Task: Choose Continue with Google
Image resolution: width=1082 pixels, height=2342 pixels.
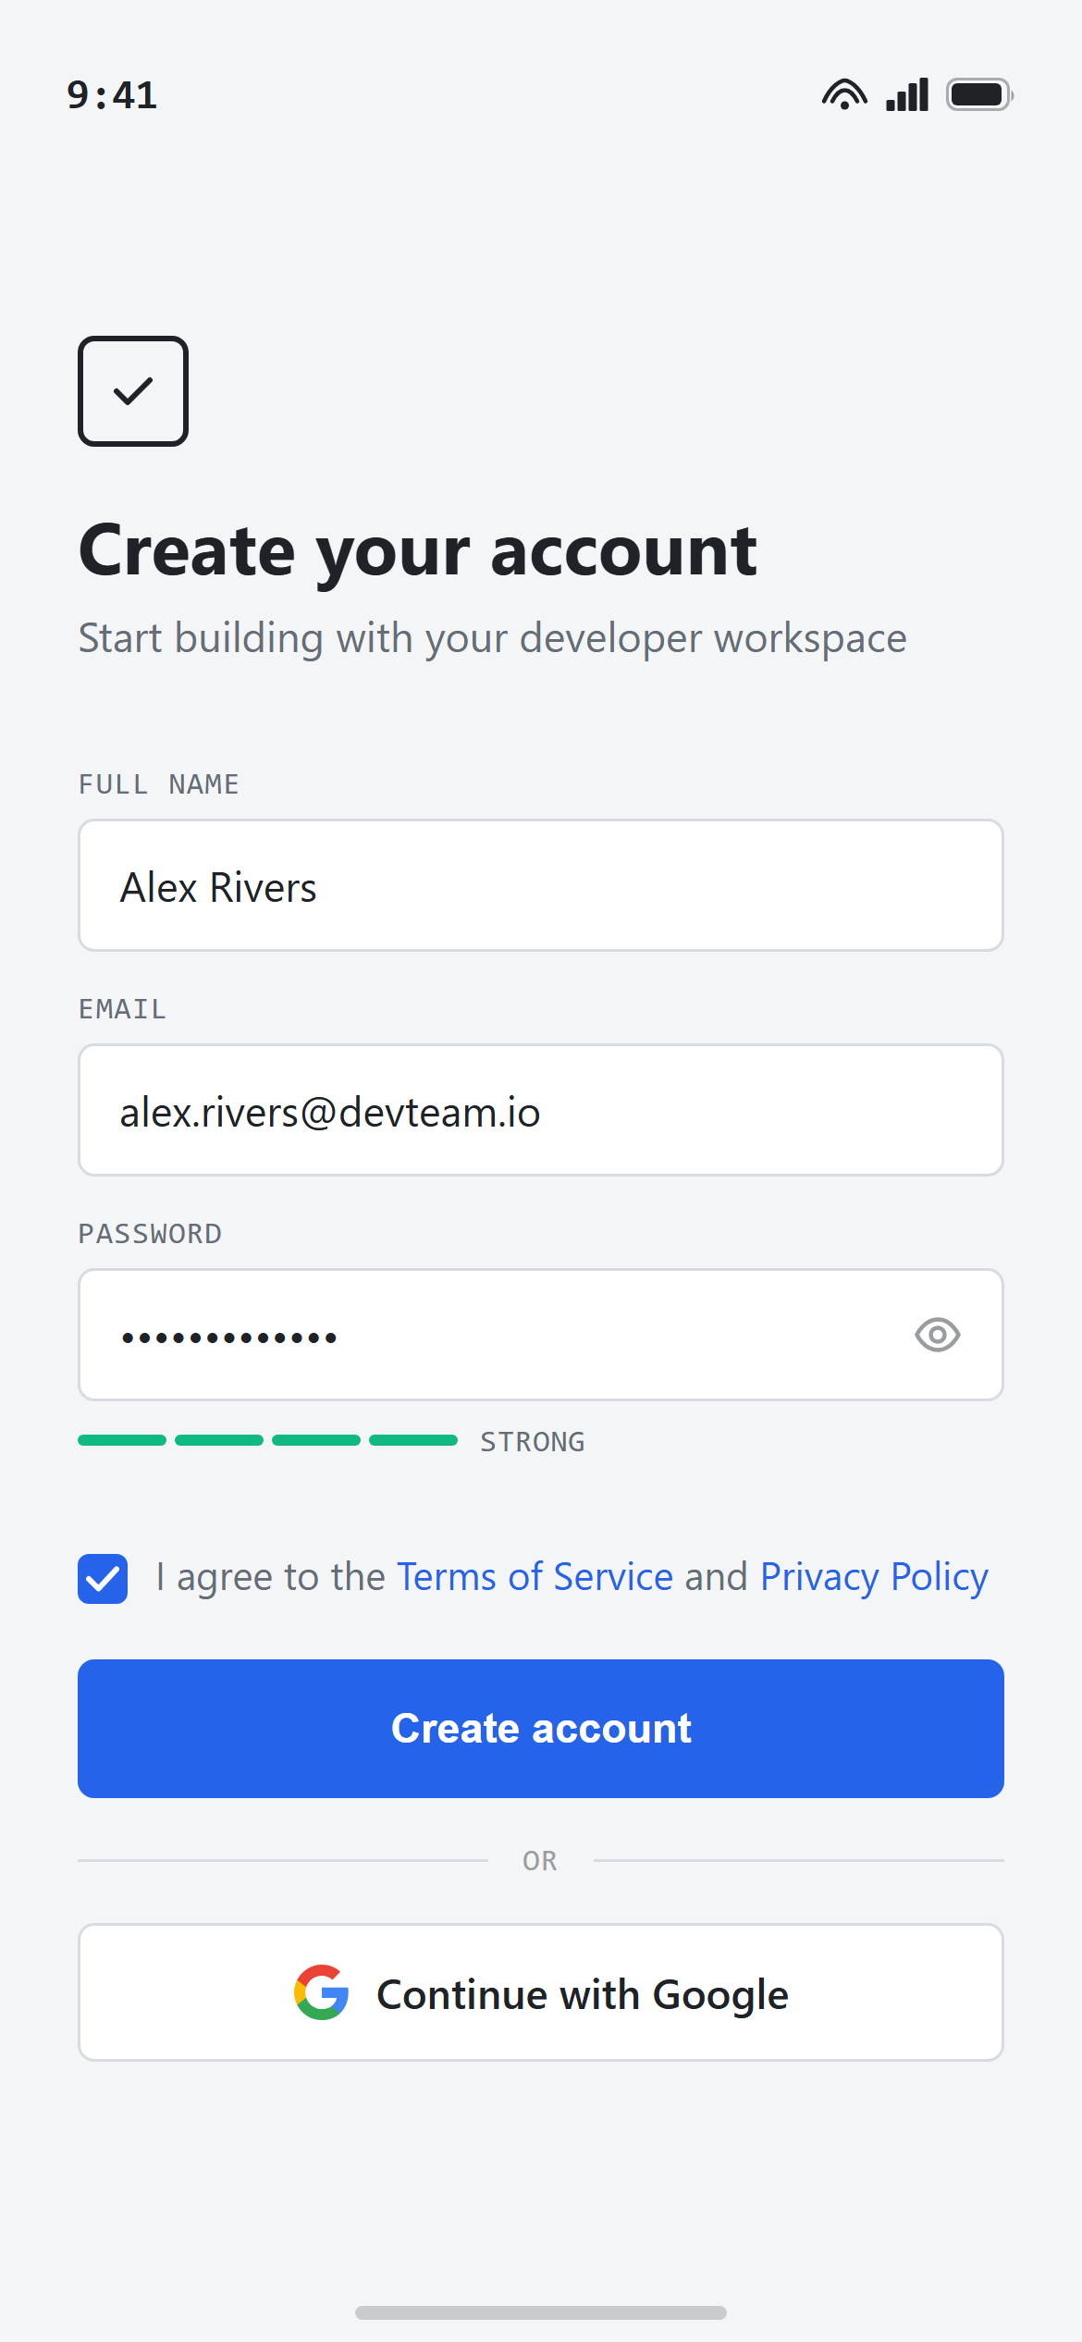Action: click(x=541, y=1992)
